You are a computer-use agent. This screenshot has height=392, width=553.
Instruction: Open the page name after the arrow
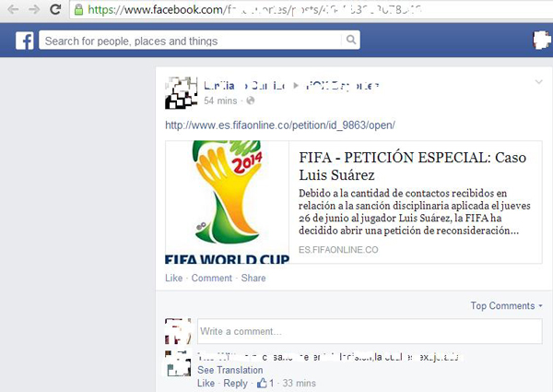pyautogui.click(x=341, y=86)
